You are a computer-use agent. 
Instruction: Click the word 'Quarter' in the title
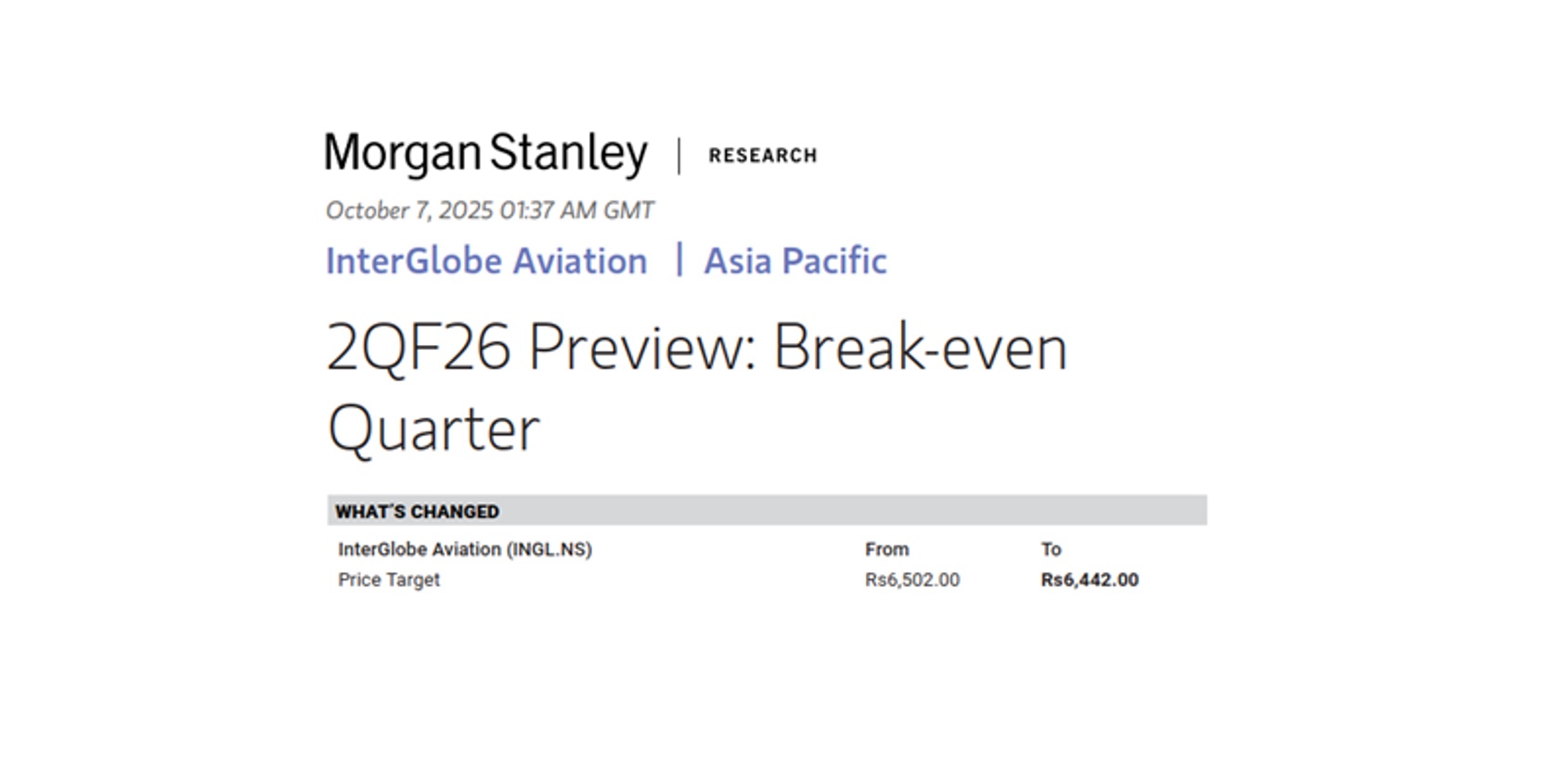point(433,429)
